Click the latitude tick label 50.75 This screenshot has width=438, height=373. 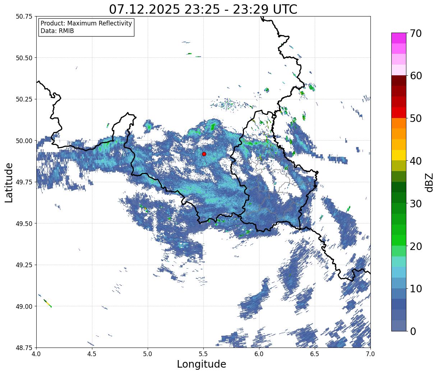(24, 16)
